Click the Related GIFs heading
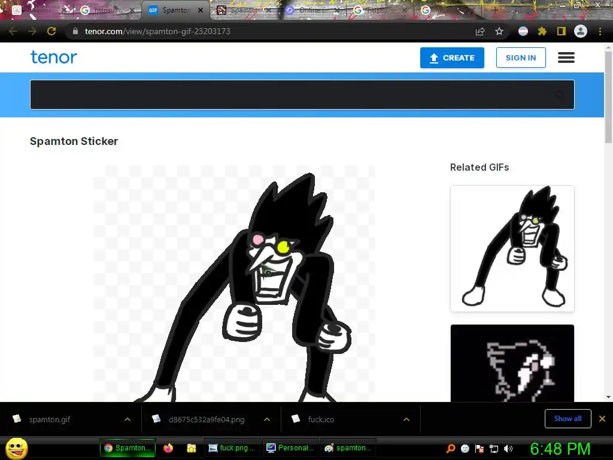The height and width of the screenshot is (460, 613). click(480, 168)
